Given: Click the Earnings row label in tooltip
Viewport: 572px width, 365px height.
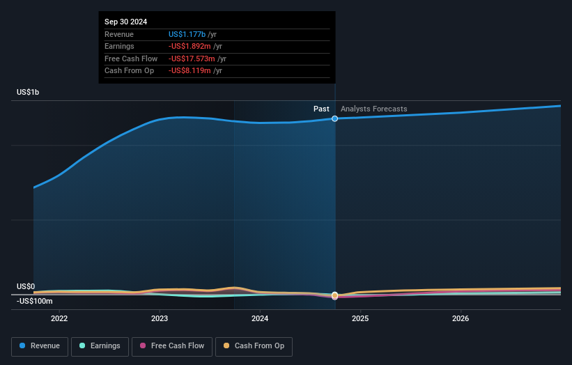Looking at the screenshot, I should pyautogui.click(x=119, y=46).
